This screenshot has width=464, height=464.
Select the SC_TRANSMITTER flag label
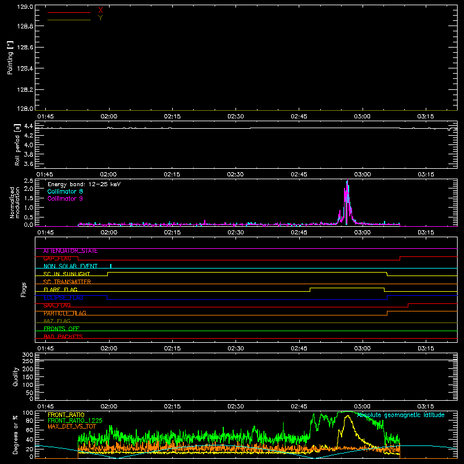point(67,282)
